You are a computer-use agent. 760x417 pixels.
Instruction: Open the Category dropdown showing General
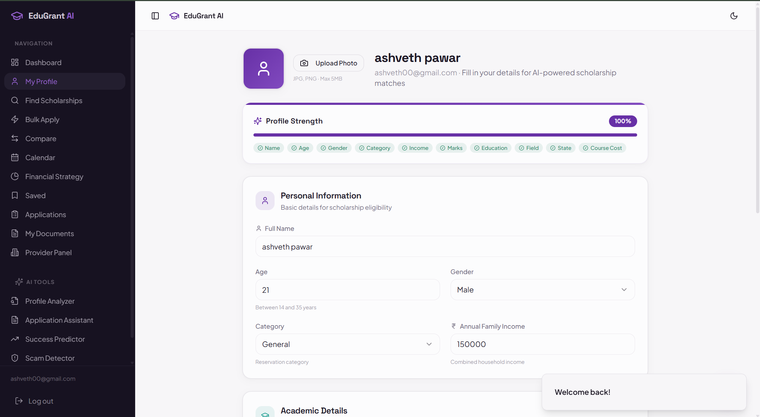pyautogui.click(x=347, y=344)
